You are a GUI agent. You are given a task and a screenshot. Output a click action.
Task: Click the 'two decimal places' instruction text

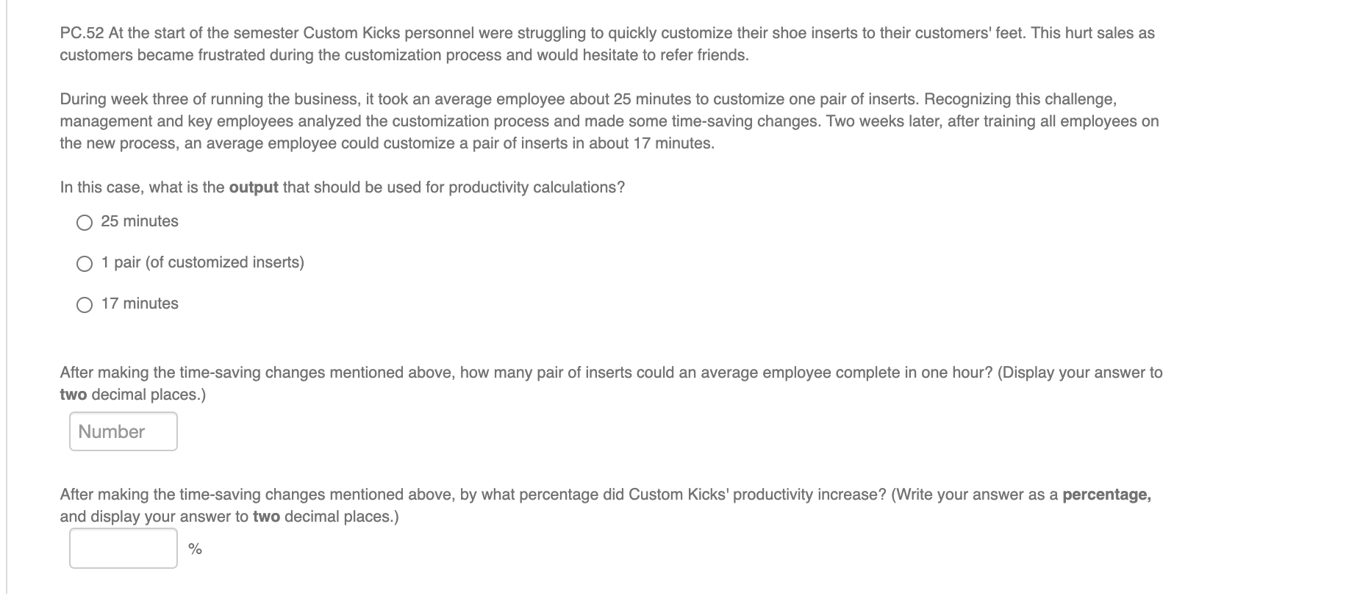coord(132,394)
